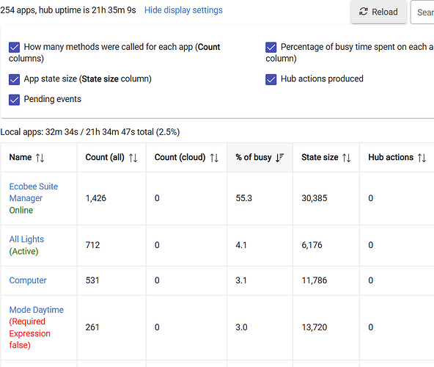Select the 3.1 busy percentage cell
Screen dimensions: 434x367
[x=241, y=280]
